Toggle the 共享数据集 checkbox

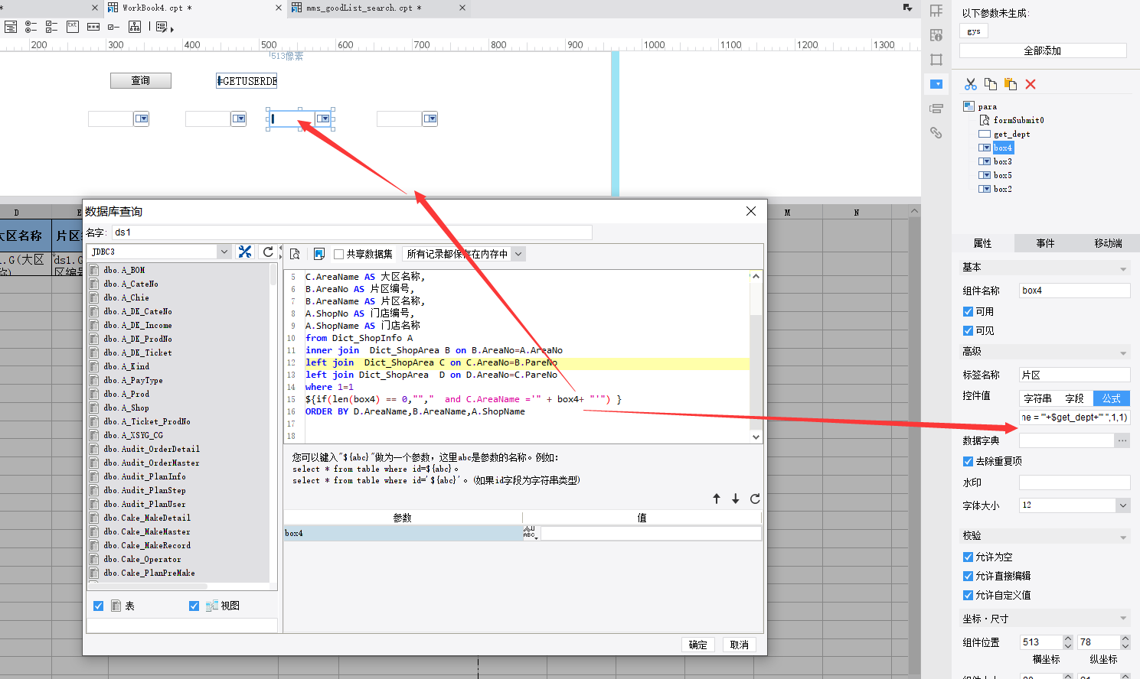coord(338,255)
